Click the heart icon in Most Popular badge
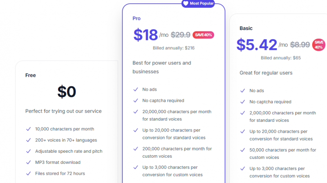The height and width of the screenshot is (183, 327). [x=186, y=3]
